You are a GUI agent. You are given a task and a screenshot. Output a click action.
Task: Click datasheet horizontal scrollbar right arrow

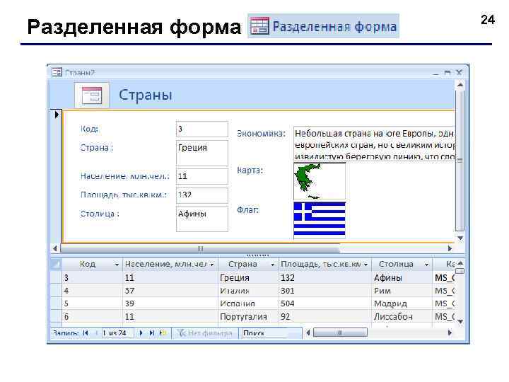(450, 332)
